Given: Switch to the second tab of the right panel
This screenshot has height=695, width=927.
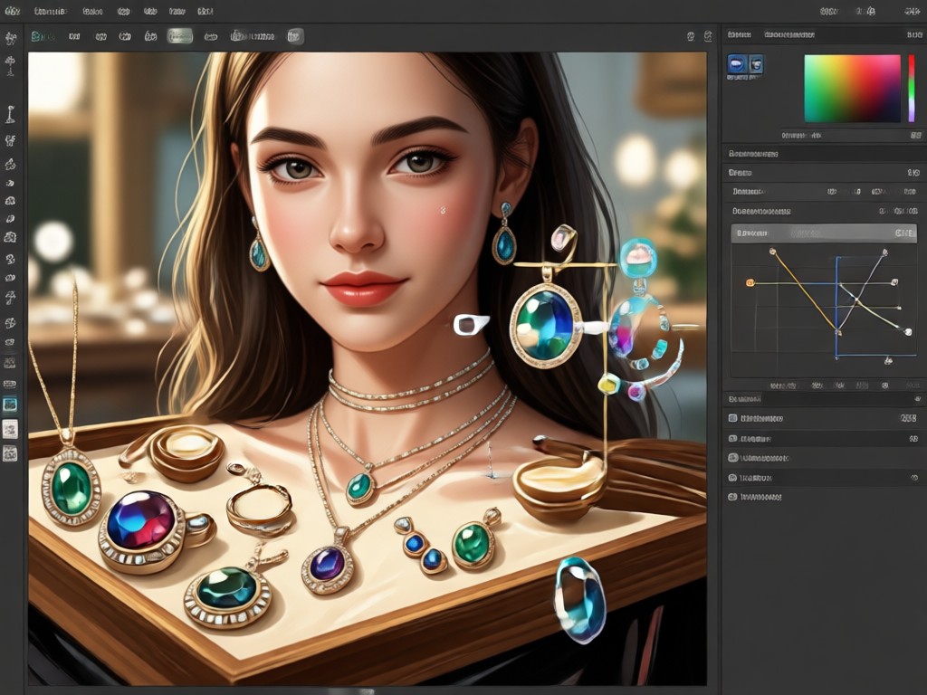Looking at the screenshot, I should 789,35.
